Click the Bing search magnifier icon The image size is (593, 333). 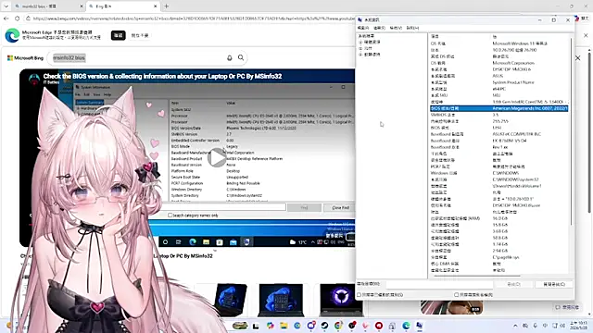tap(241, 57)
